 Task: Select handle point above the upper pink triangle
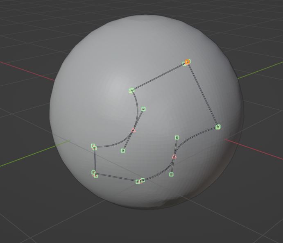143,109
